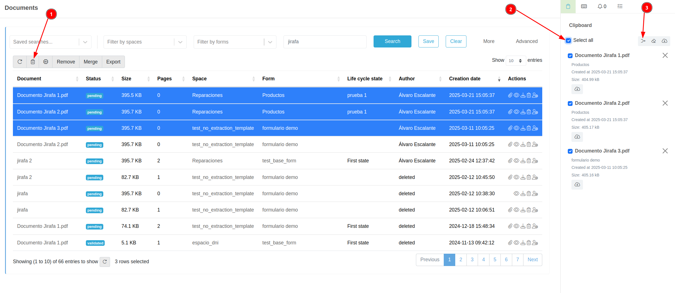675x293 pixels.
Task: Click the cloud download icon beside Select all
Action: [664, 41]
